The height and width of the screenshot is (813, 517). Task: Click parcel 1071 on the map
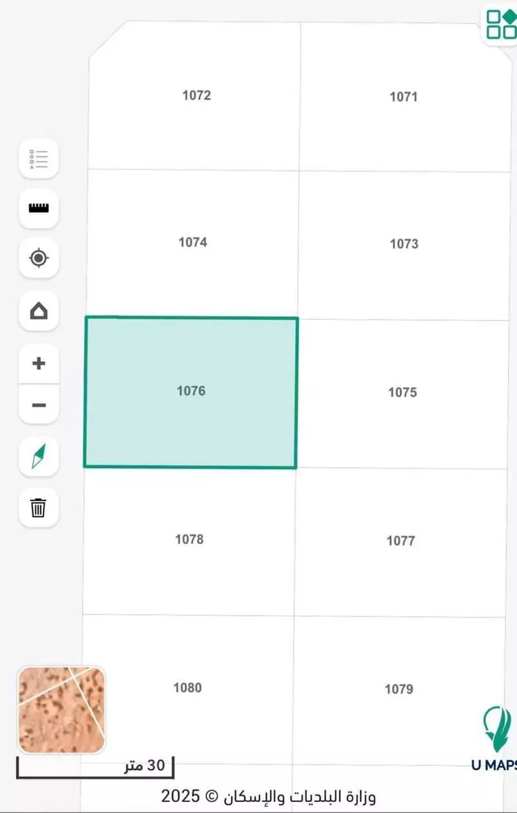(x=403, y=97)
